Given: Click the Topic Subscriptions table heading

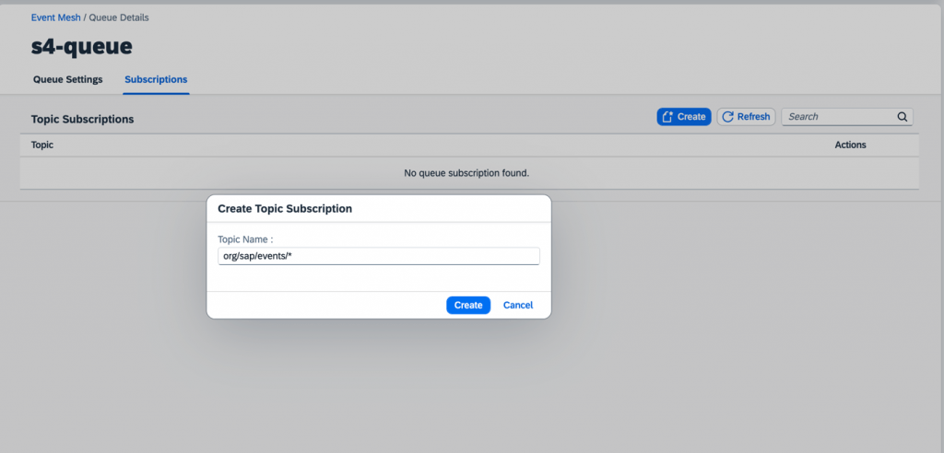Looking at the screenshot, I should (x=82, y=119).
